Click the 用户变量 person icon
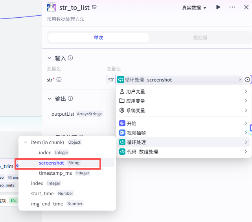Viewport: 252px width, 222px height. pyautogui.click(x=122, y=91)
